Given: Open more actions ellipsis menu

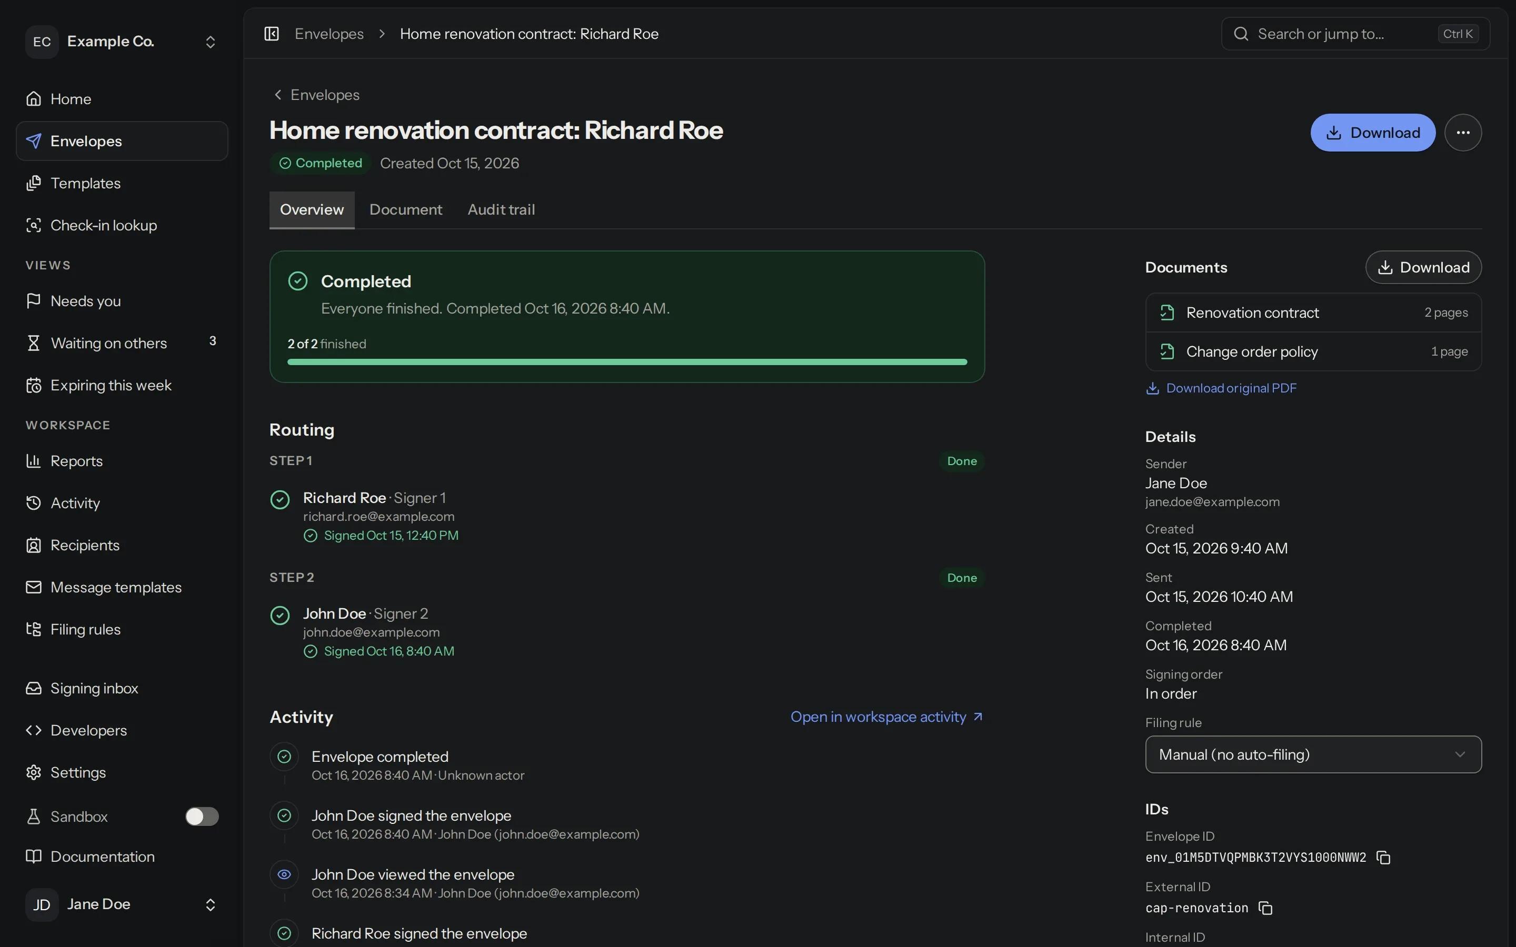Looking at the screenshot, I should click(x=1463, y=132).
